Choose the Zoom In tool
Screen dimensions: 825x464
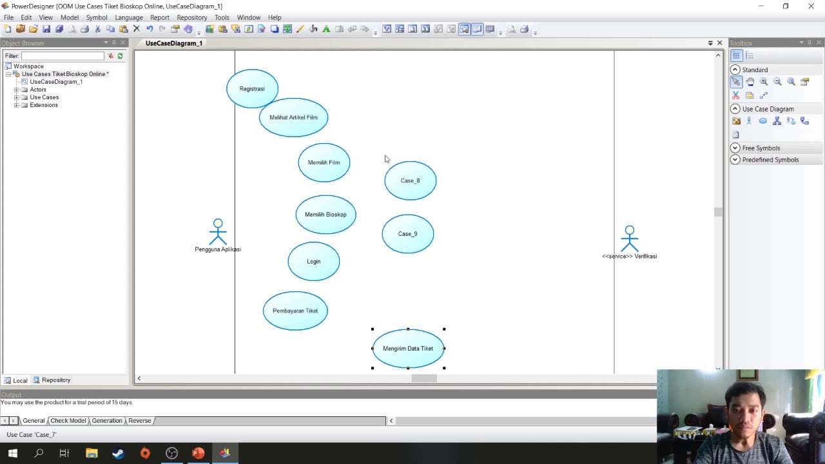[x=764, y=82]
